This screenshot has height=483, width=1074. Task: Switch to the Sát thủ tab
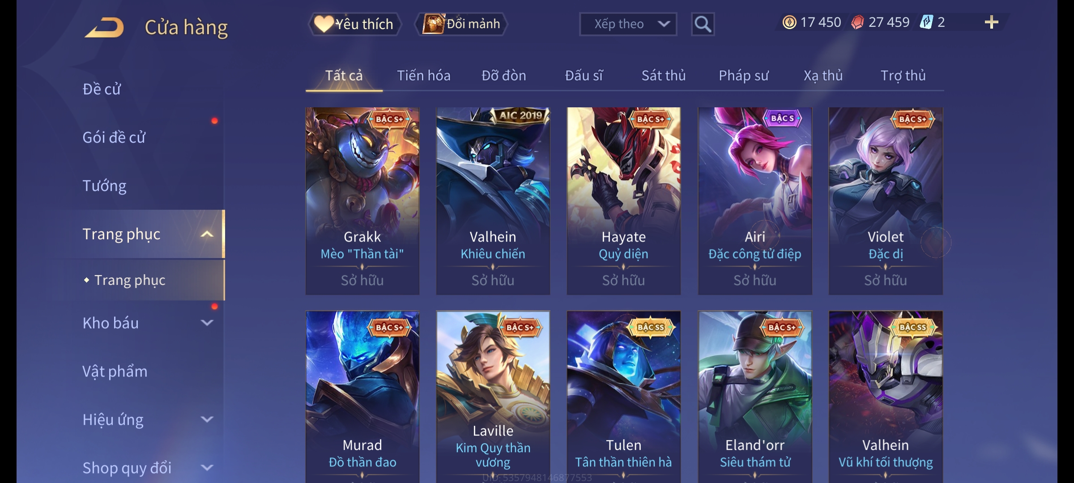pos(664,76)
